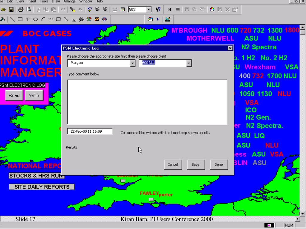Click the Wrexham site label
Image resolution: width=306 pixels, height=229 pixels.
(x=260, y=67)
